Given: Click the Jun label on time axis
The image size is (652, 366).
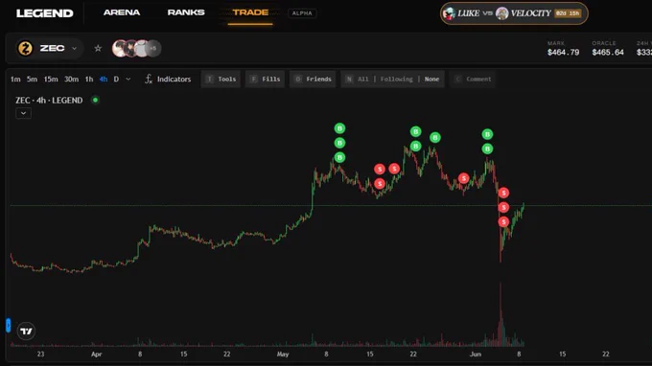Looking at the screenshot, I should (x=476, y=354).
